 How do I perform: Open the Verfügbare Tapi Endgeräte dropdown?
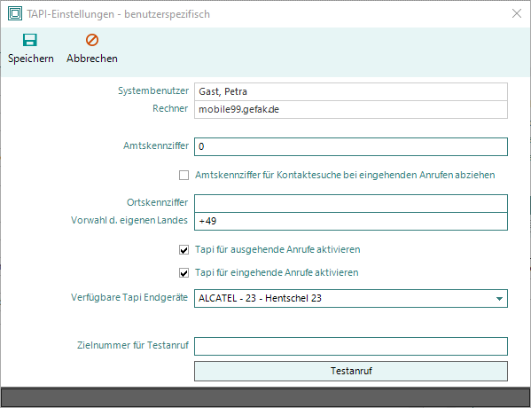pyautogui.click(x=499, y=299)
